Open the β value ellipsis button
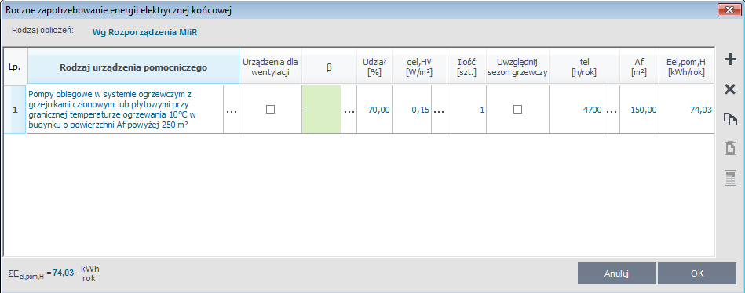Viewport: 745px width, 293px height. tap(349, 110)
